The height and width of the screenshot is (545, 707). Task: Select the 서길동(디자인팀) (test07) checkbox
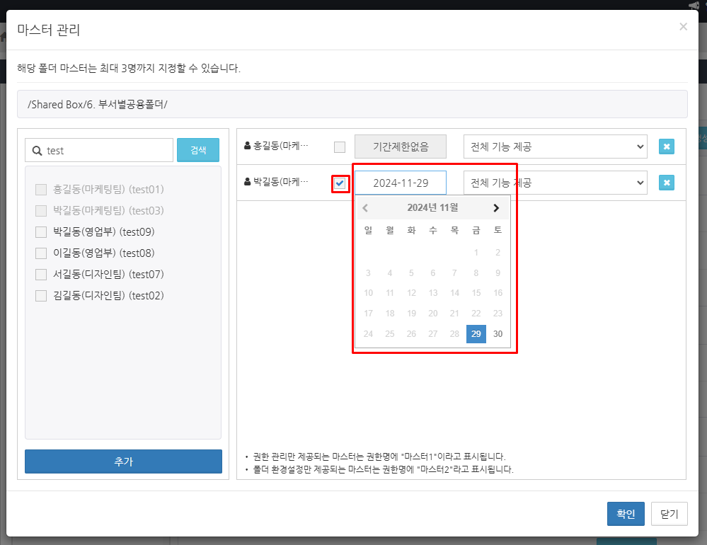coord(41,275)
